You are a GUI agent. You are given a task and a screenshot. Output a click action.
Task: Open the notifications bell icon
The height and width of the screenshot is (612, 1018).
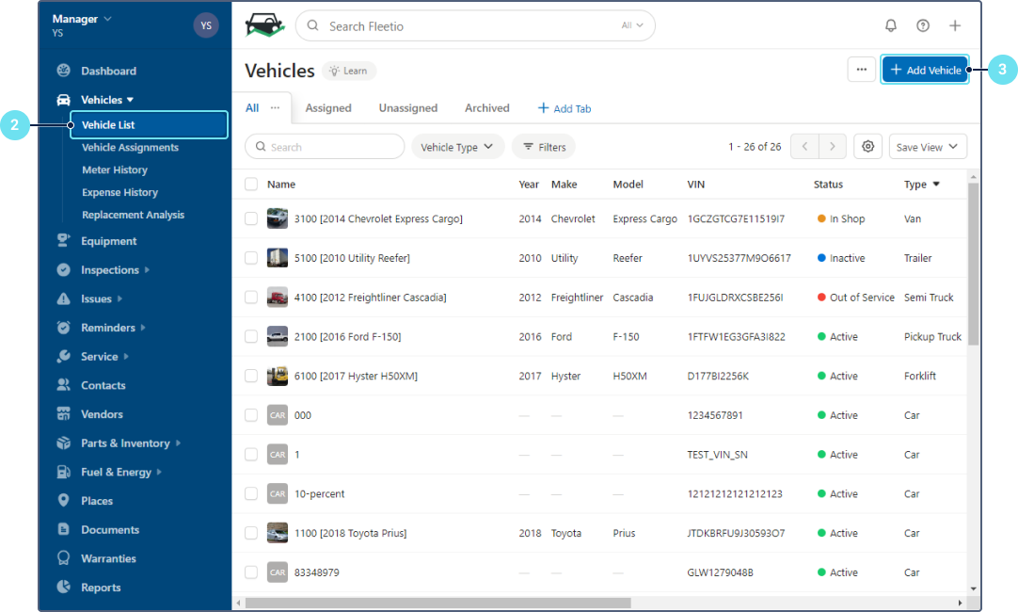point(891,26)
